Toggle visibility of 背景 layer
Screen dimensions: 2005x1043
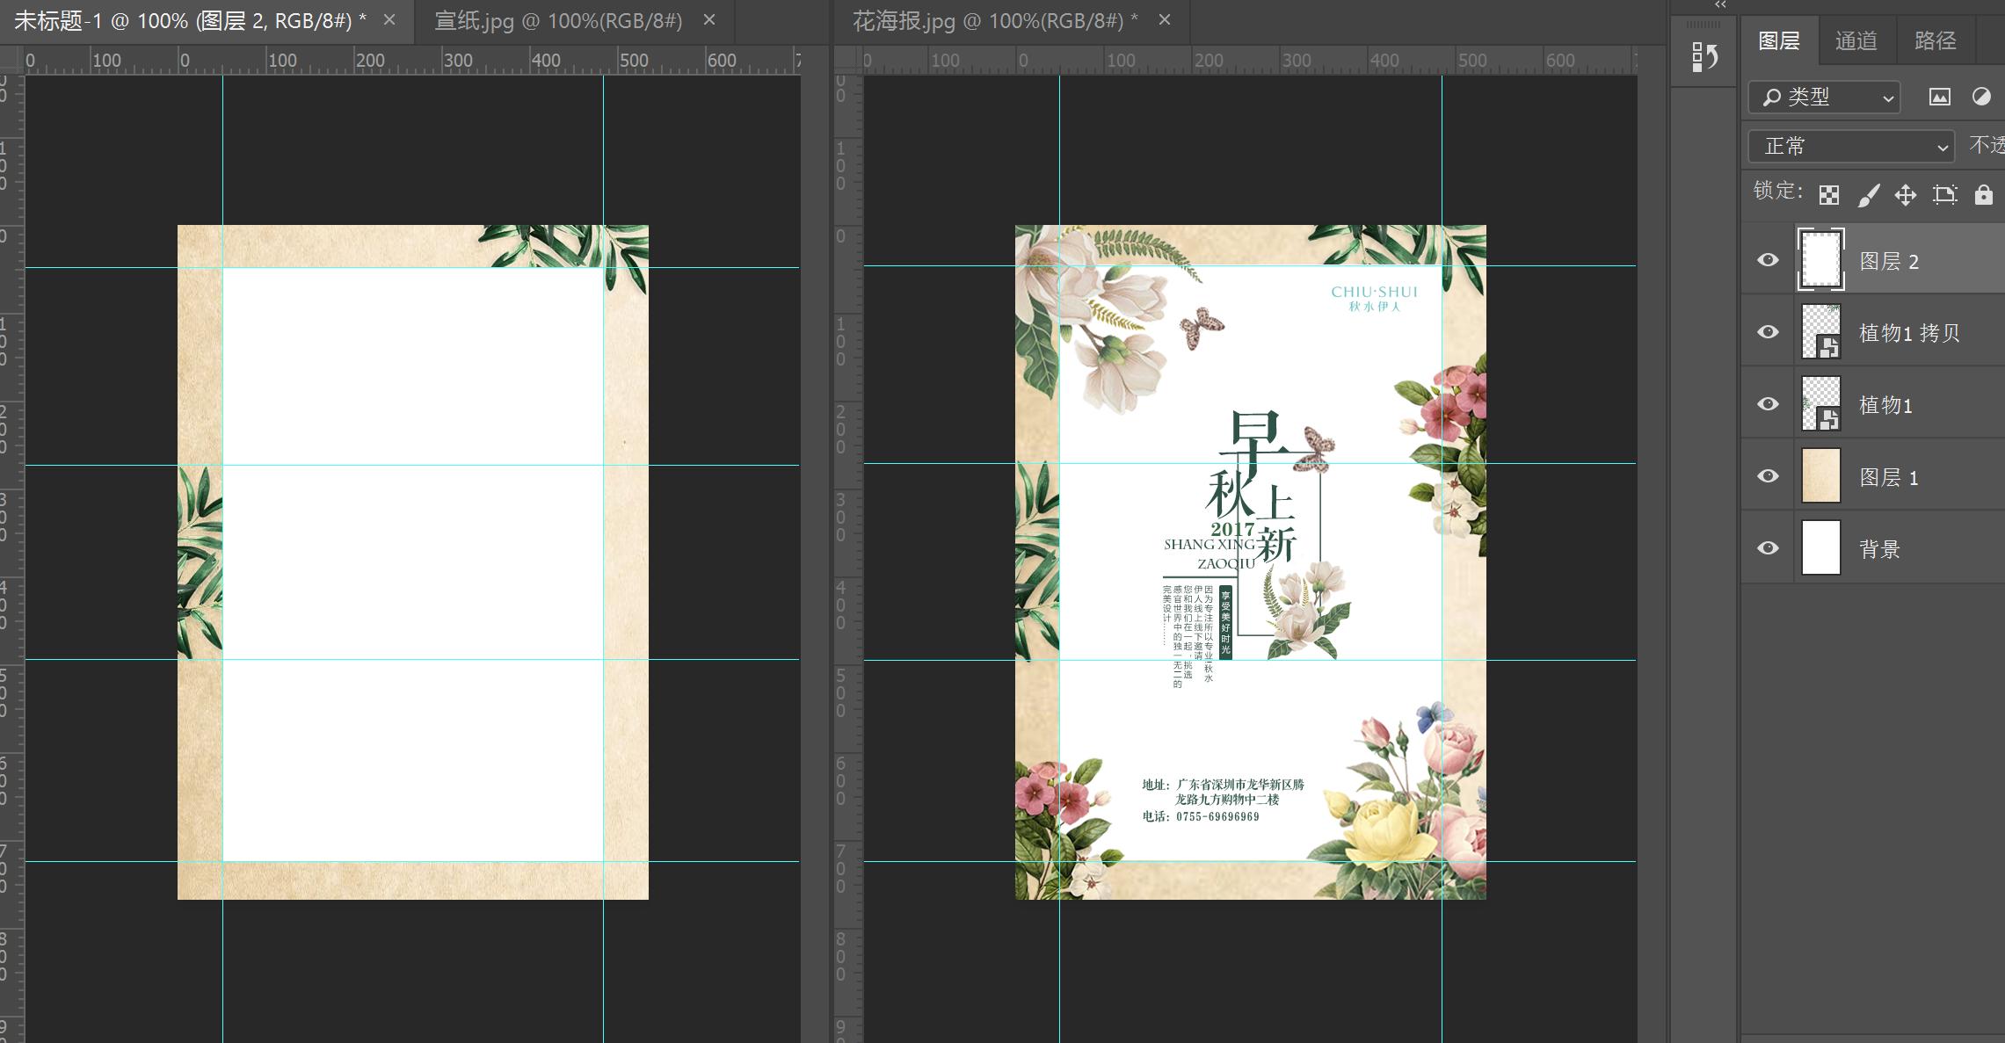[x=1768, y=548]
